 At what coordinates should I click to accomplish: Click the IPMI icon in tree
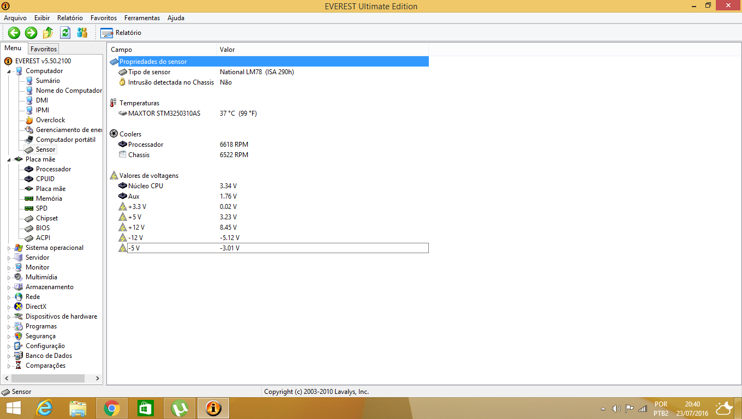click(x=29, y=110)
